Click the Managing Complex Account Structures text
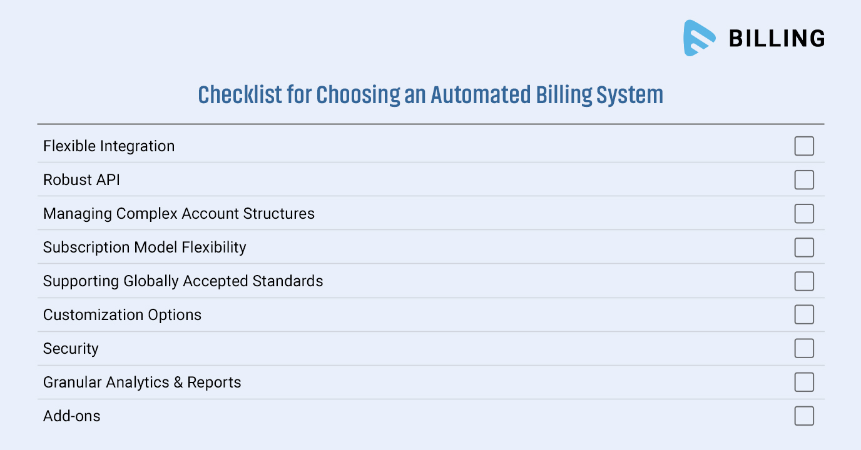Screen dimensions: 861x450 click(x=179, y=214)
